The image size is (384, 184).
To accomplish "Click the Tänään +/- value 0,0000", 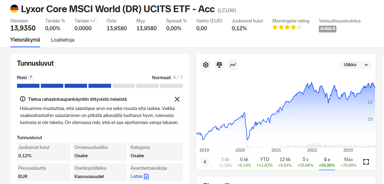I will pyautogui.click(x=83, y=28).
